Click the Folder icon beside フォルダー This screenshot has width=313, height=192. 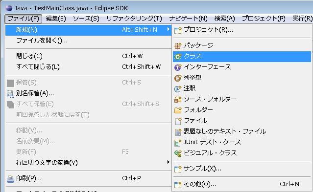[x=178, y=110]
